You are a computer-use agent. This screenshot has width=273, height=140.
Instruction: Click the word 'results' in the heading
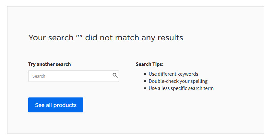170,38
